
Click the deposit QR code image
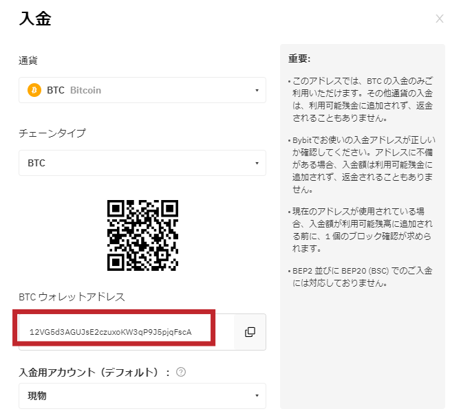pos(142,235)
